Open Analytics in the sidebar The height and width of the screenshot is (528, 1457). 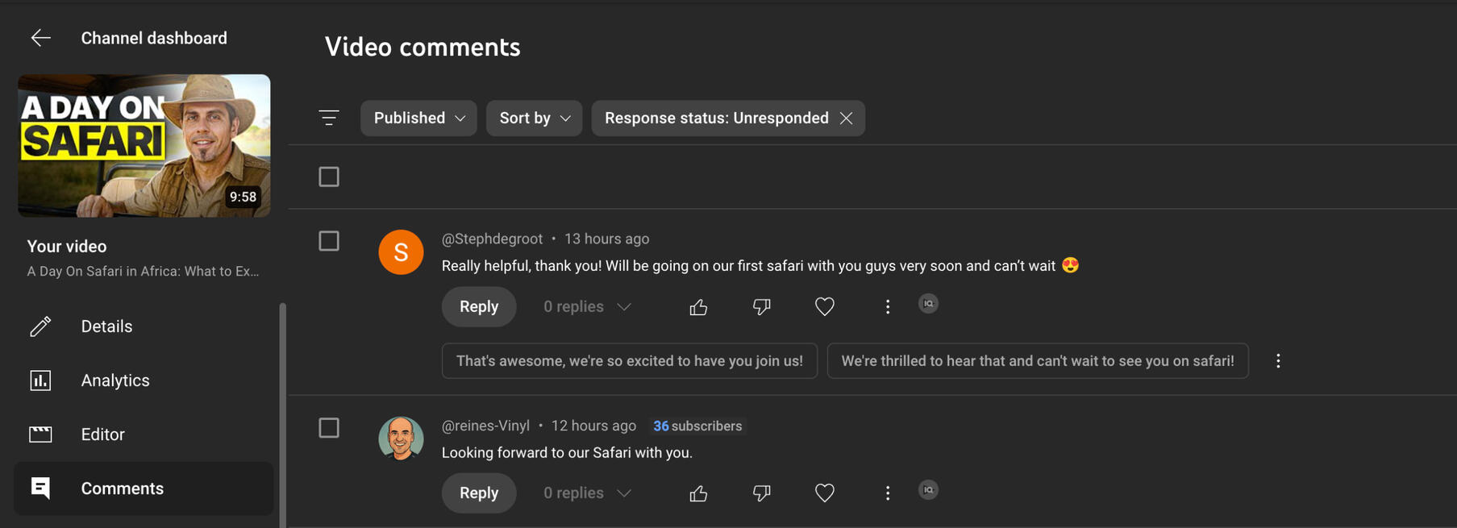click(x=114, y=380)
